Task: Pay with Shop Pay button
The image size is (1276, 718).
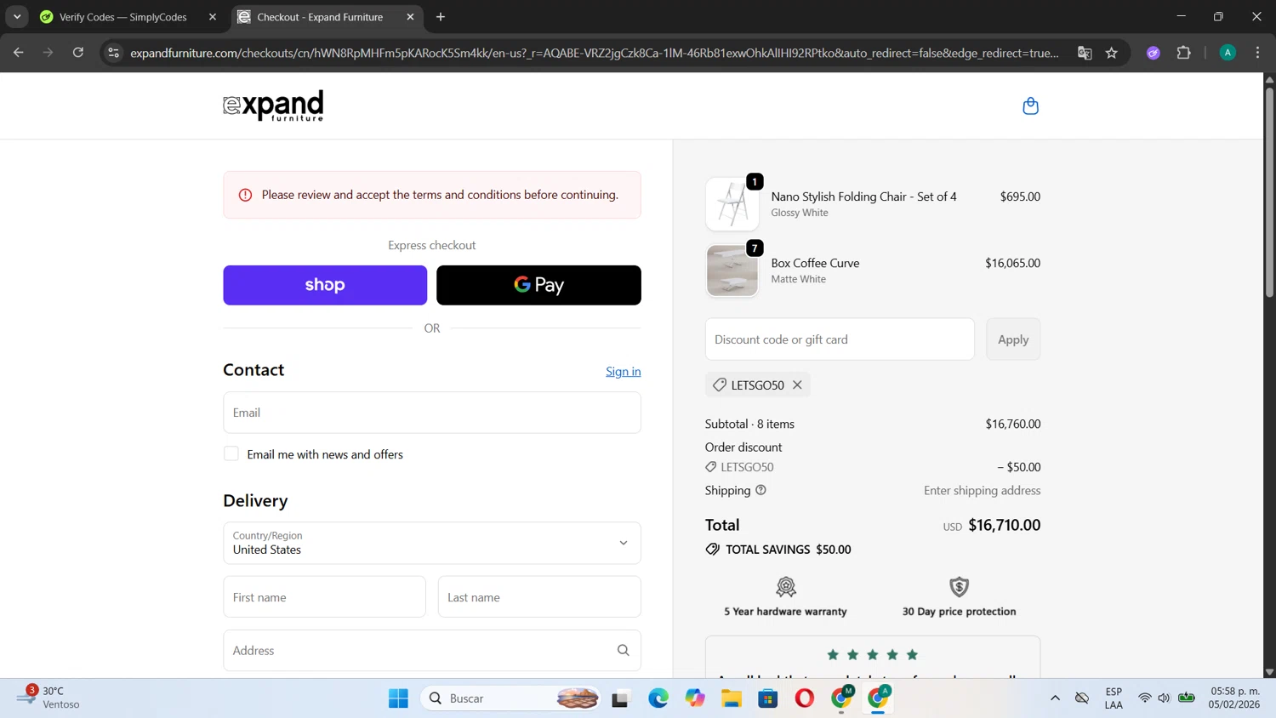Action: 325,285
